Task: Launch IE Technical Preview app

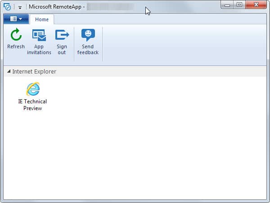Action: click(x=32, y=97)
